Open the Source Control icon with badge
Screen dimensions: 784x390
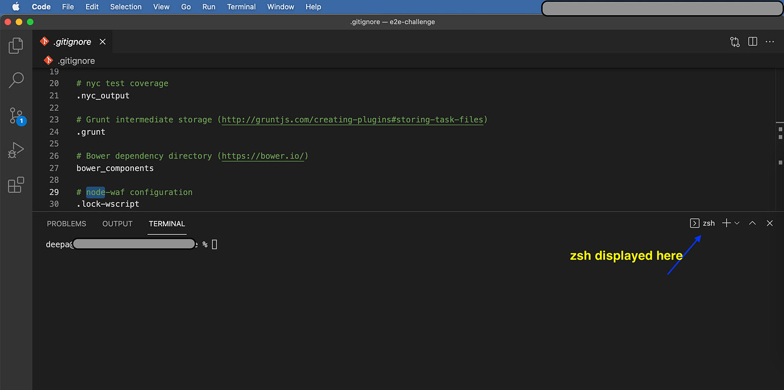point(16,115)
